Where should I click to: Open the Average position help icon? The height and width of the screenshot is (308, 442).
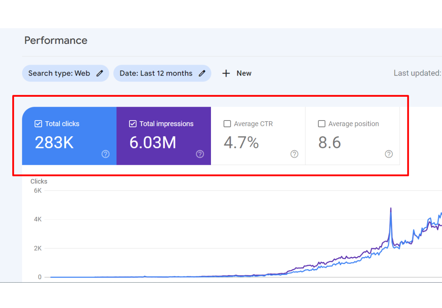389,154
